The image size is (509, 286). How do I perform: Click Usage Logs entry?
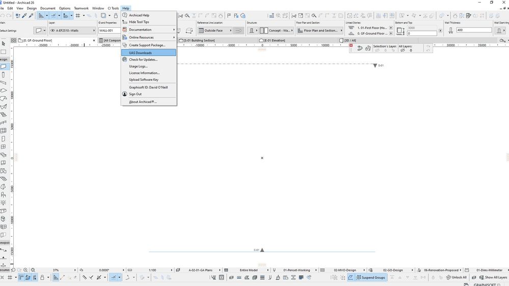pos(149,66)
